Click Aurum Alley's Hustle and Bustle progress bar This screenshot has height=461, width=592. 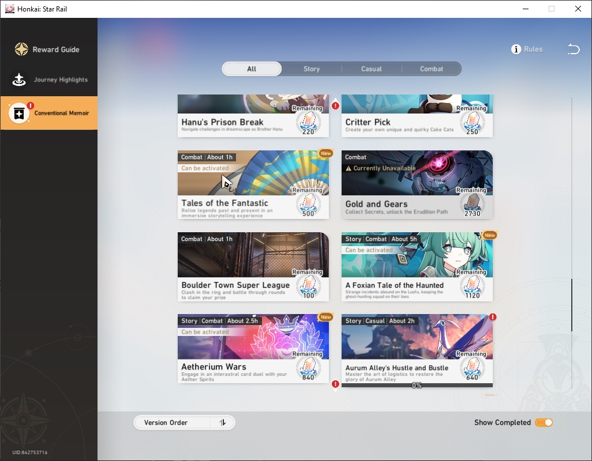[417, 386]
